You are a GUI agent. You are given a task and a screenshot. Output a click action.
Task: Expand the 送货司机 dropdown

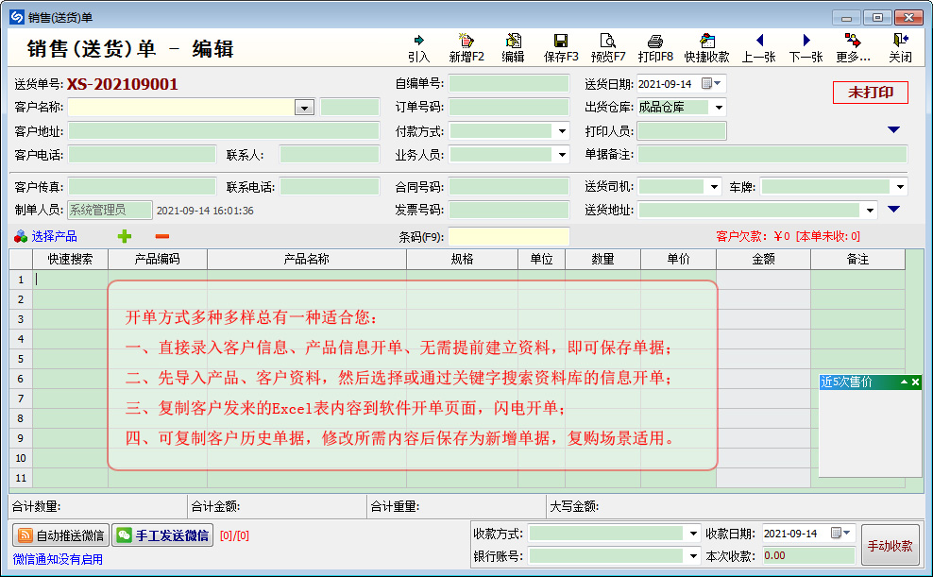pos(714,187)
